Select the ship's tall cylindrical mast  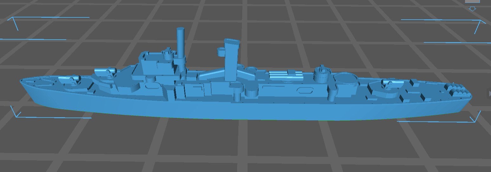point(180,43)
